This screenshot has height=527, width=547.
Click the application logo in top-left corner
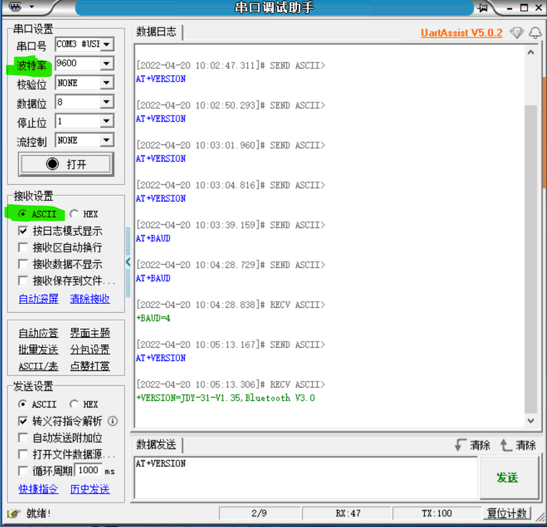click(x=15, y=7)
